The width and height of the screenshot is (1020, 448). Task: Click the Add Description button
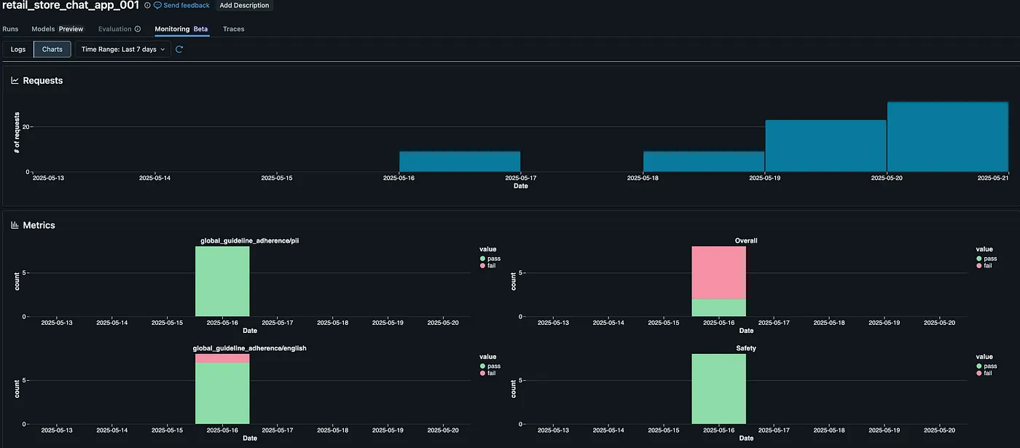[244, 5]
